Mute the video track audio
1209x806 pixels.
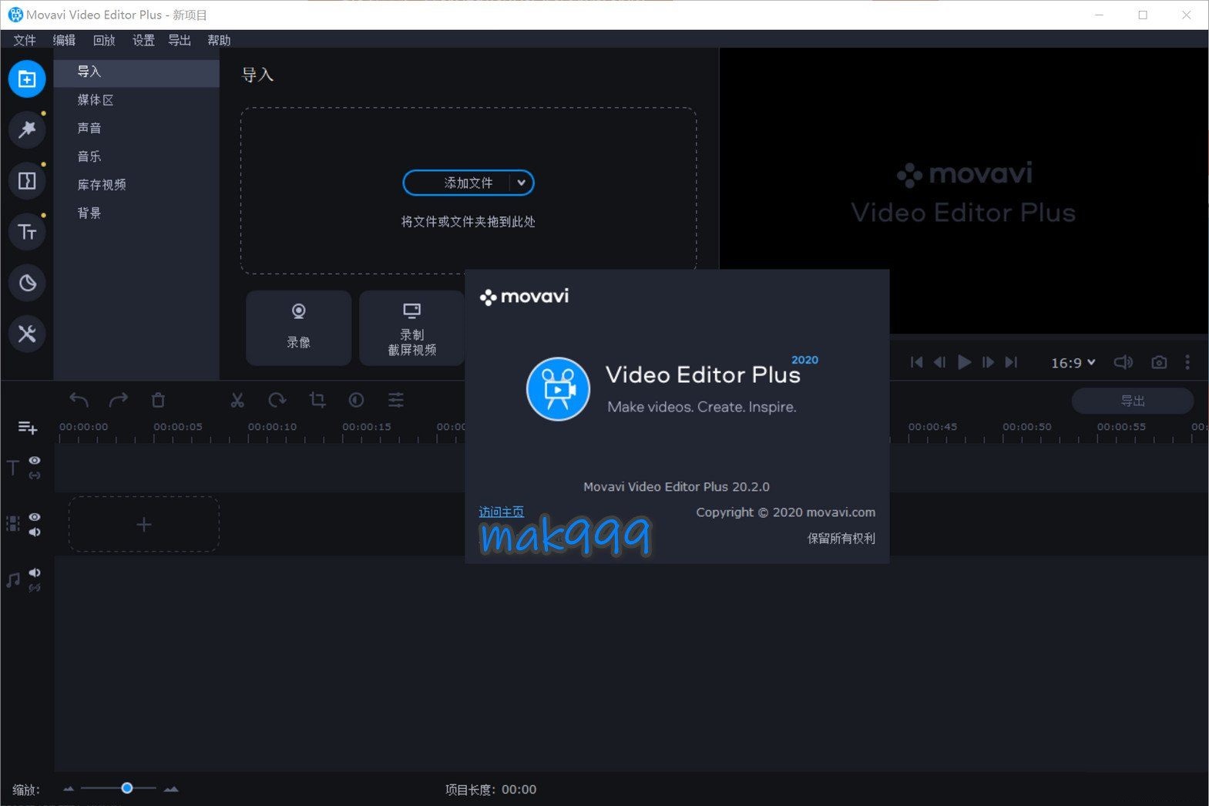pos(35,532)
